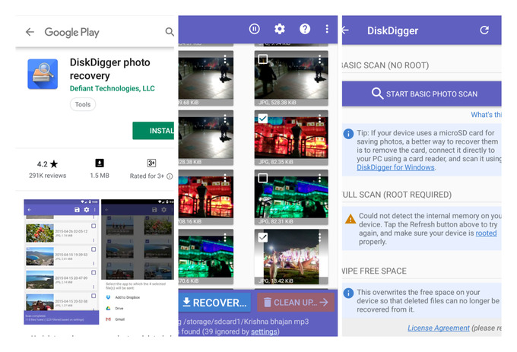Open help question mark icon
The image size is (517, 352).
point(305,29)
